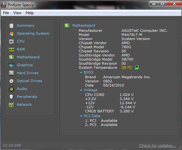The width and height of the screenshot is (182, 150).
Task: Click the Hard Drives disk icon
Action: pyautogui.click(x=11, y=73)
